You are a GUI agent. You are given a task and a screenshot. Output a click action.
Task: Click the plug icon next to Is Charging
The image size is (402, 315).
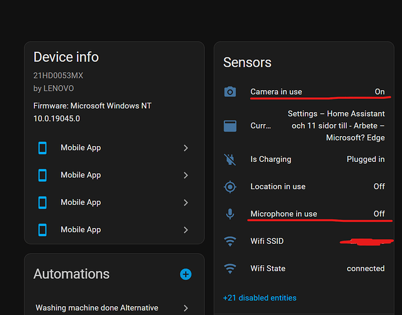click(x=230, y=159)
